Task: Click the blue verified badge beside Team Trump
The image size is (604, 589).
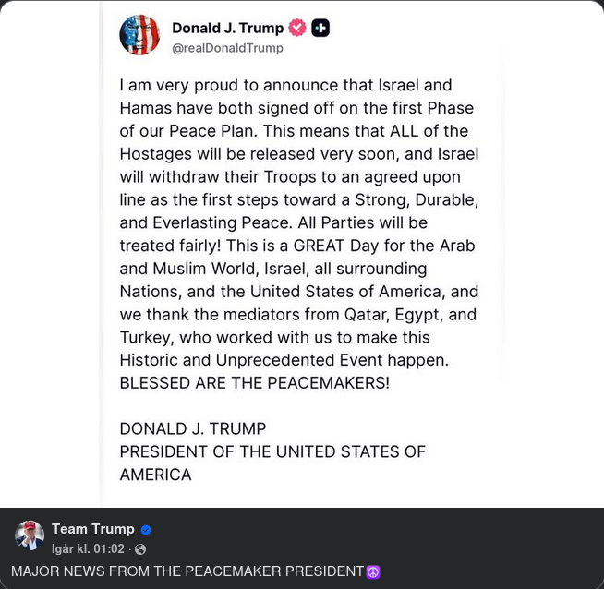Action: click(146, 530)
